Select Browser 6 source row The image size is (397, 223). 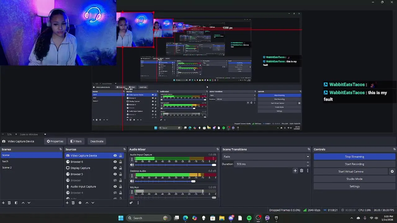click(x=94, y=162)
